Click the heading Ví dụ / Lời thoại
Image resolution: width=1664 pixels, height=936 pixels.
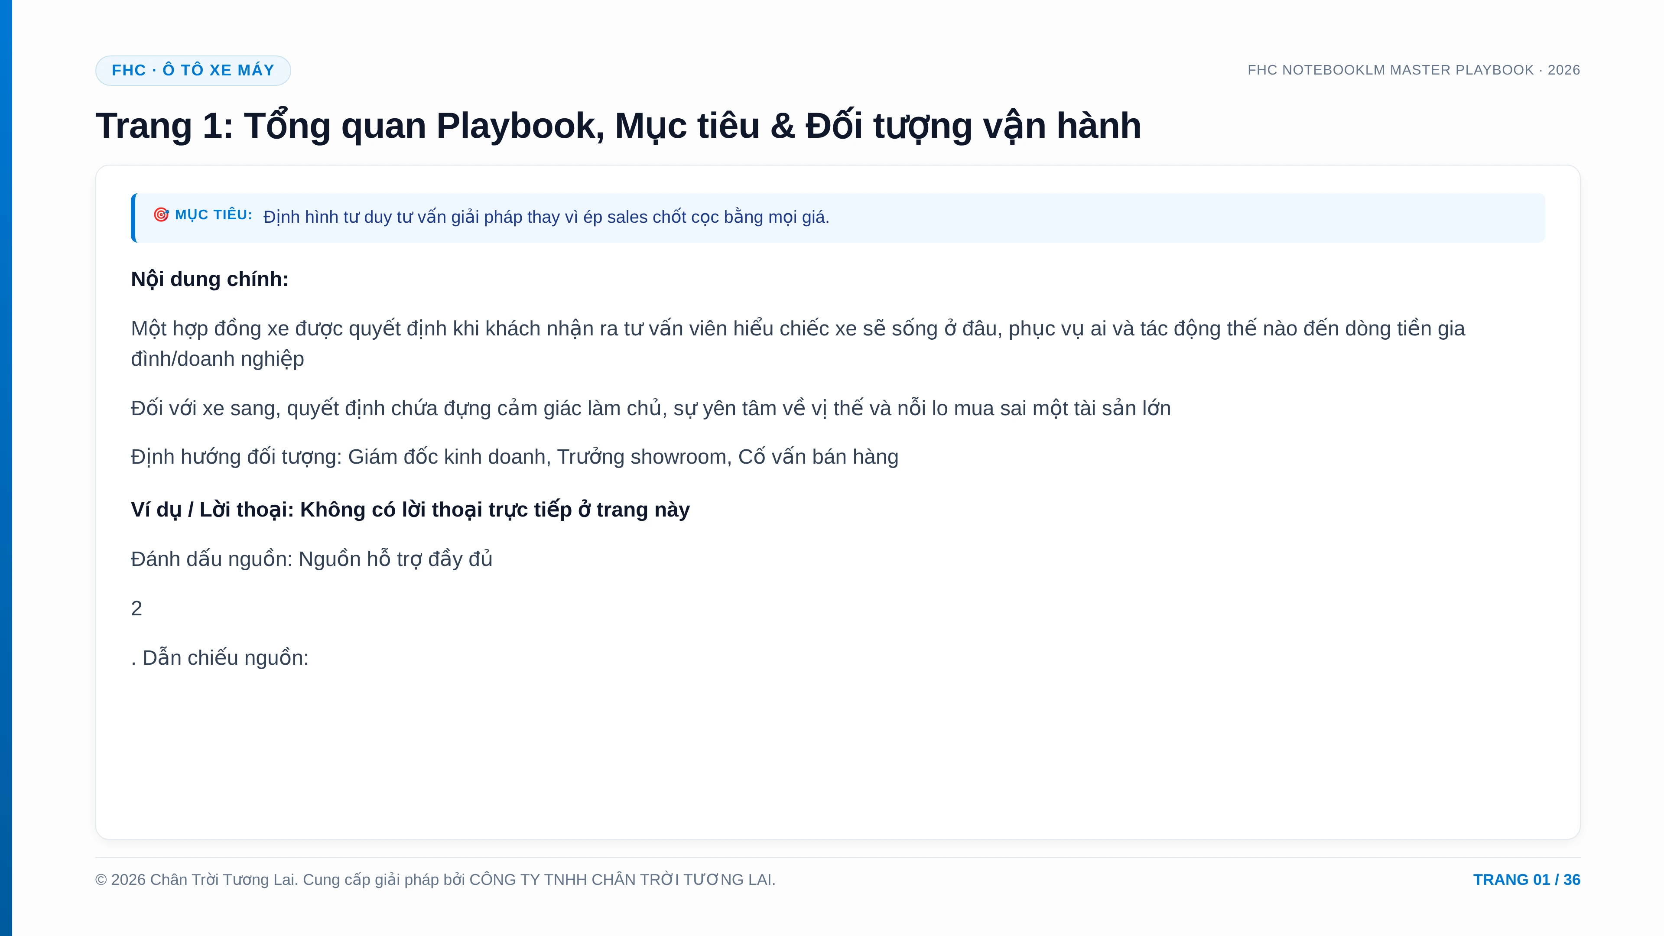(x=410, y=510)
